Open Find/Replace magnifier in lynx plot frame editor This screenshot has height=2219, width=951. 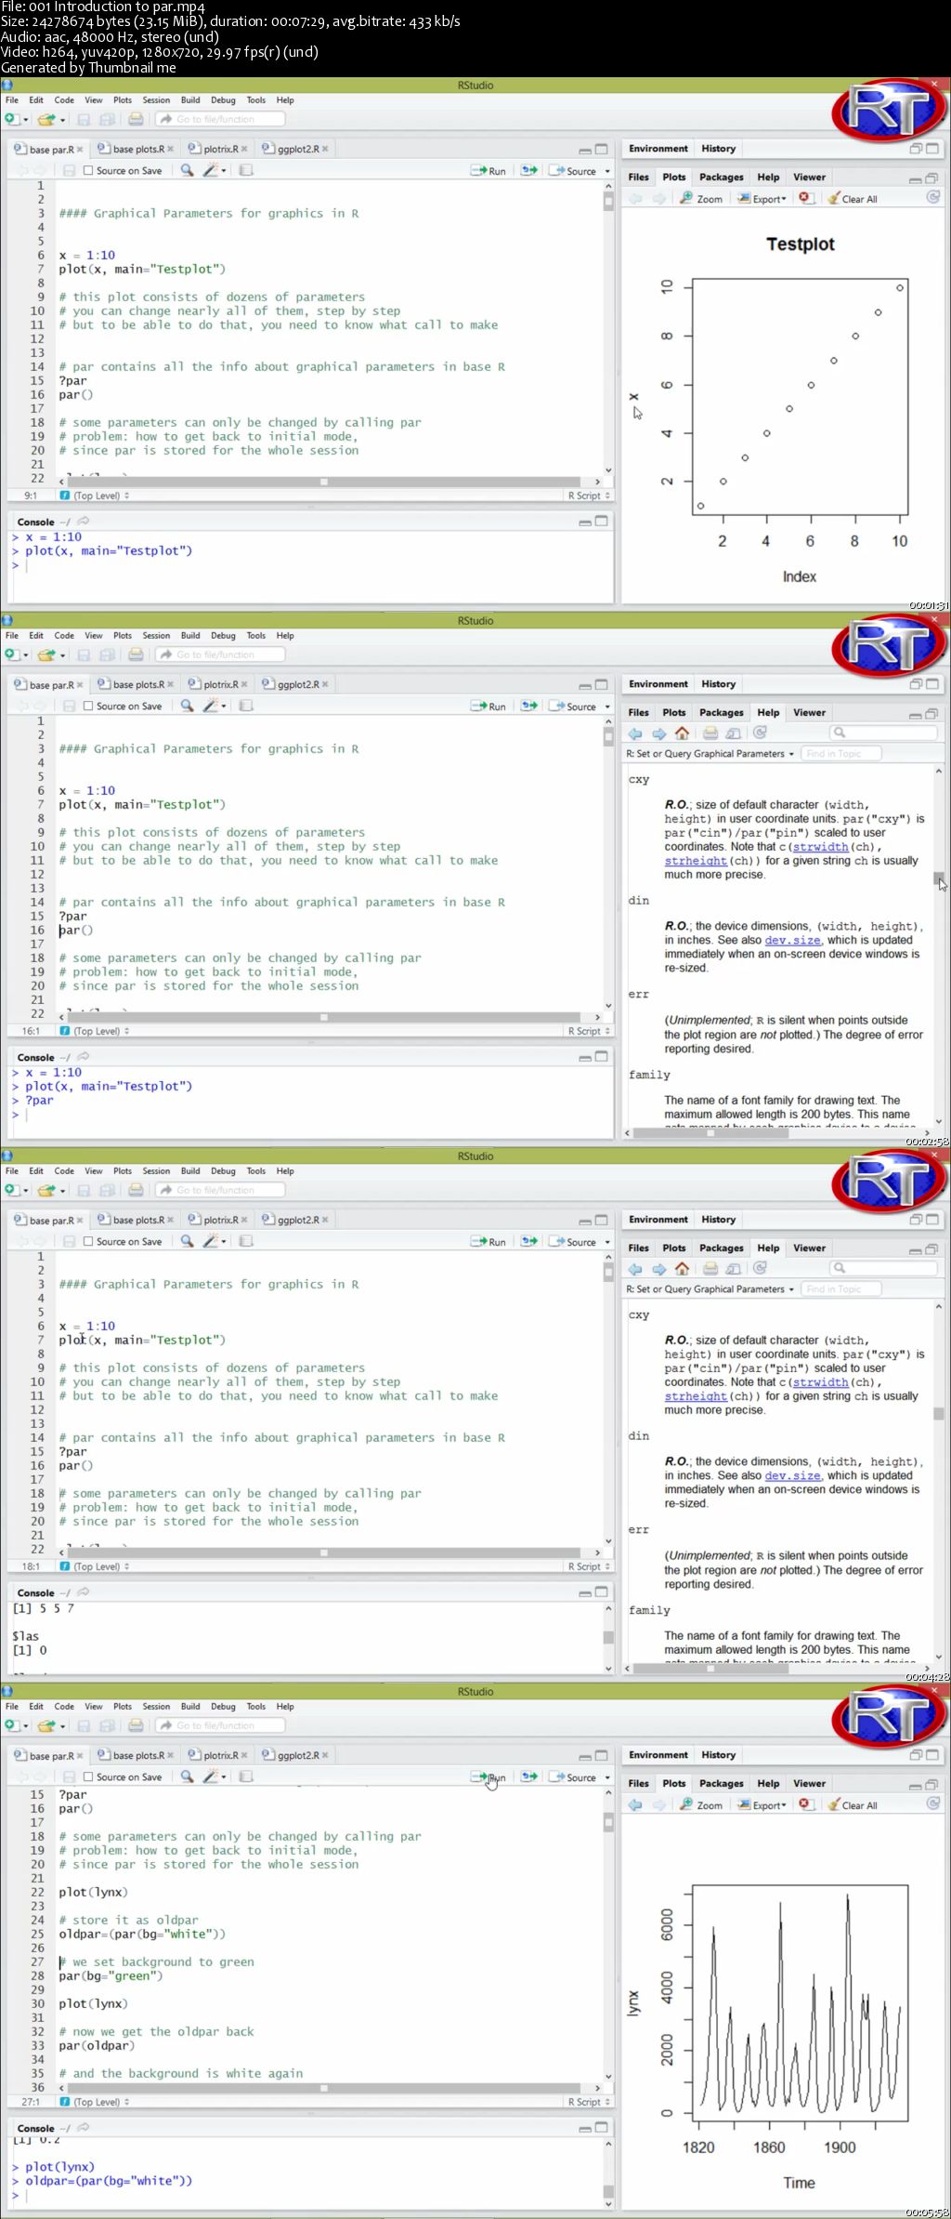pyautogui.click(x=187, y=1777)
